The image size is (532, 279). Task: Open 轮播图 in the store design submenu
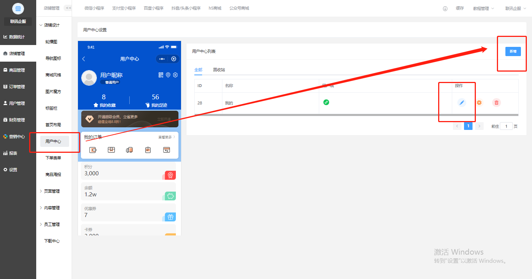[x=51, y=42]
